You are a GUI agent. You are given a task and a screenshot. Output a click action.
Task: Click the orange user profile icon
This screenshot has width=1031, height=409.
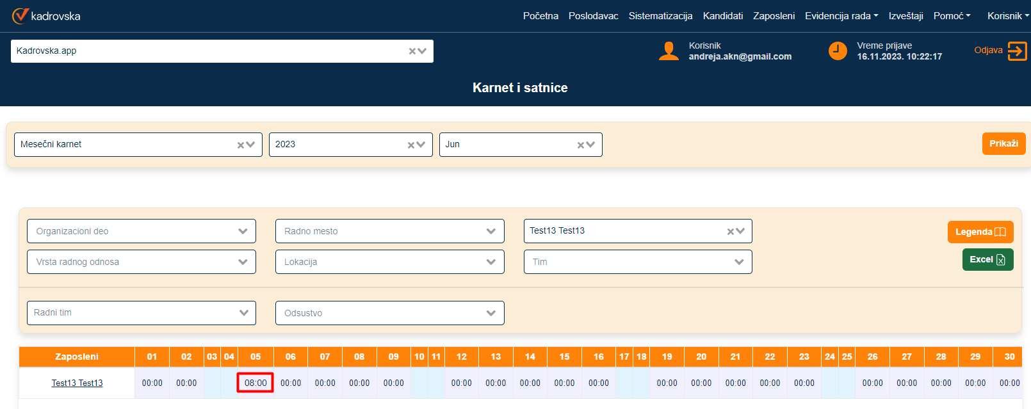tap(669, 51)
